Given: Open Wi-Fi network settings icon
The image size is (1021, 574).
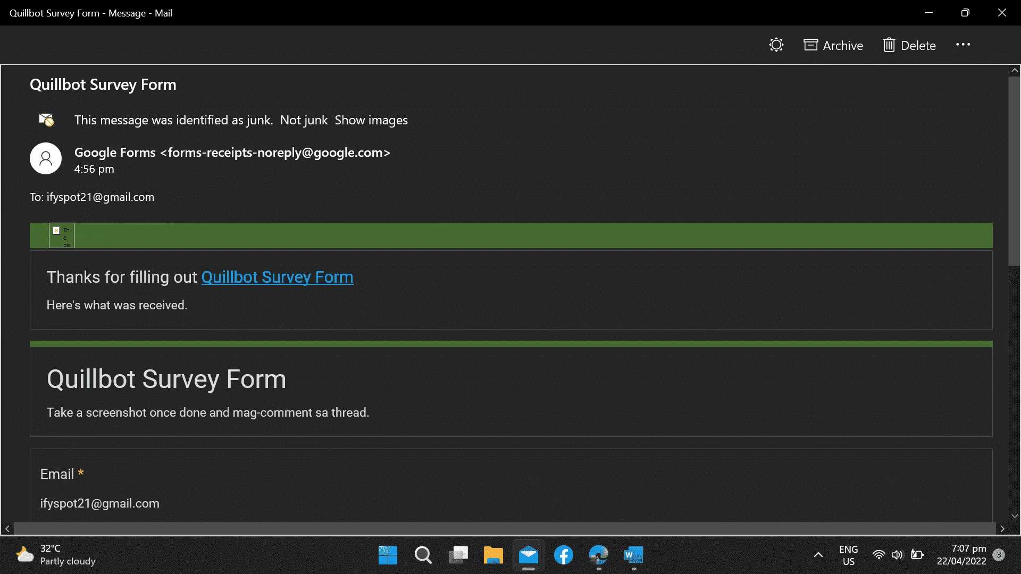Looking at the screenshot, I should (879, 555).
